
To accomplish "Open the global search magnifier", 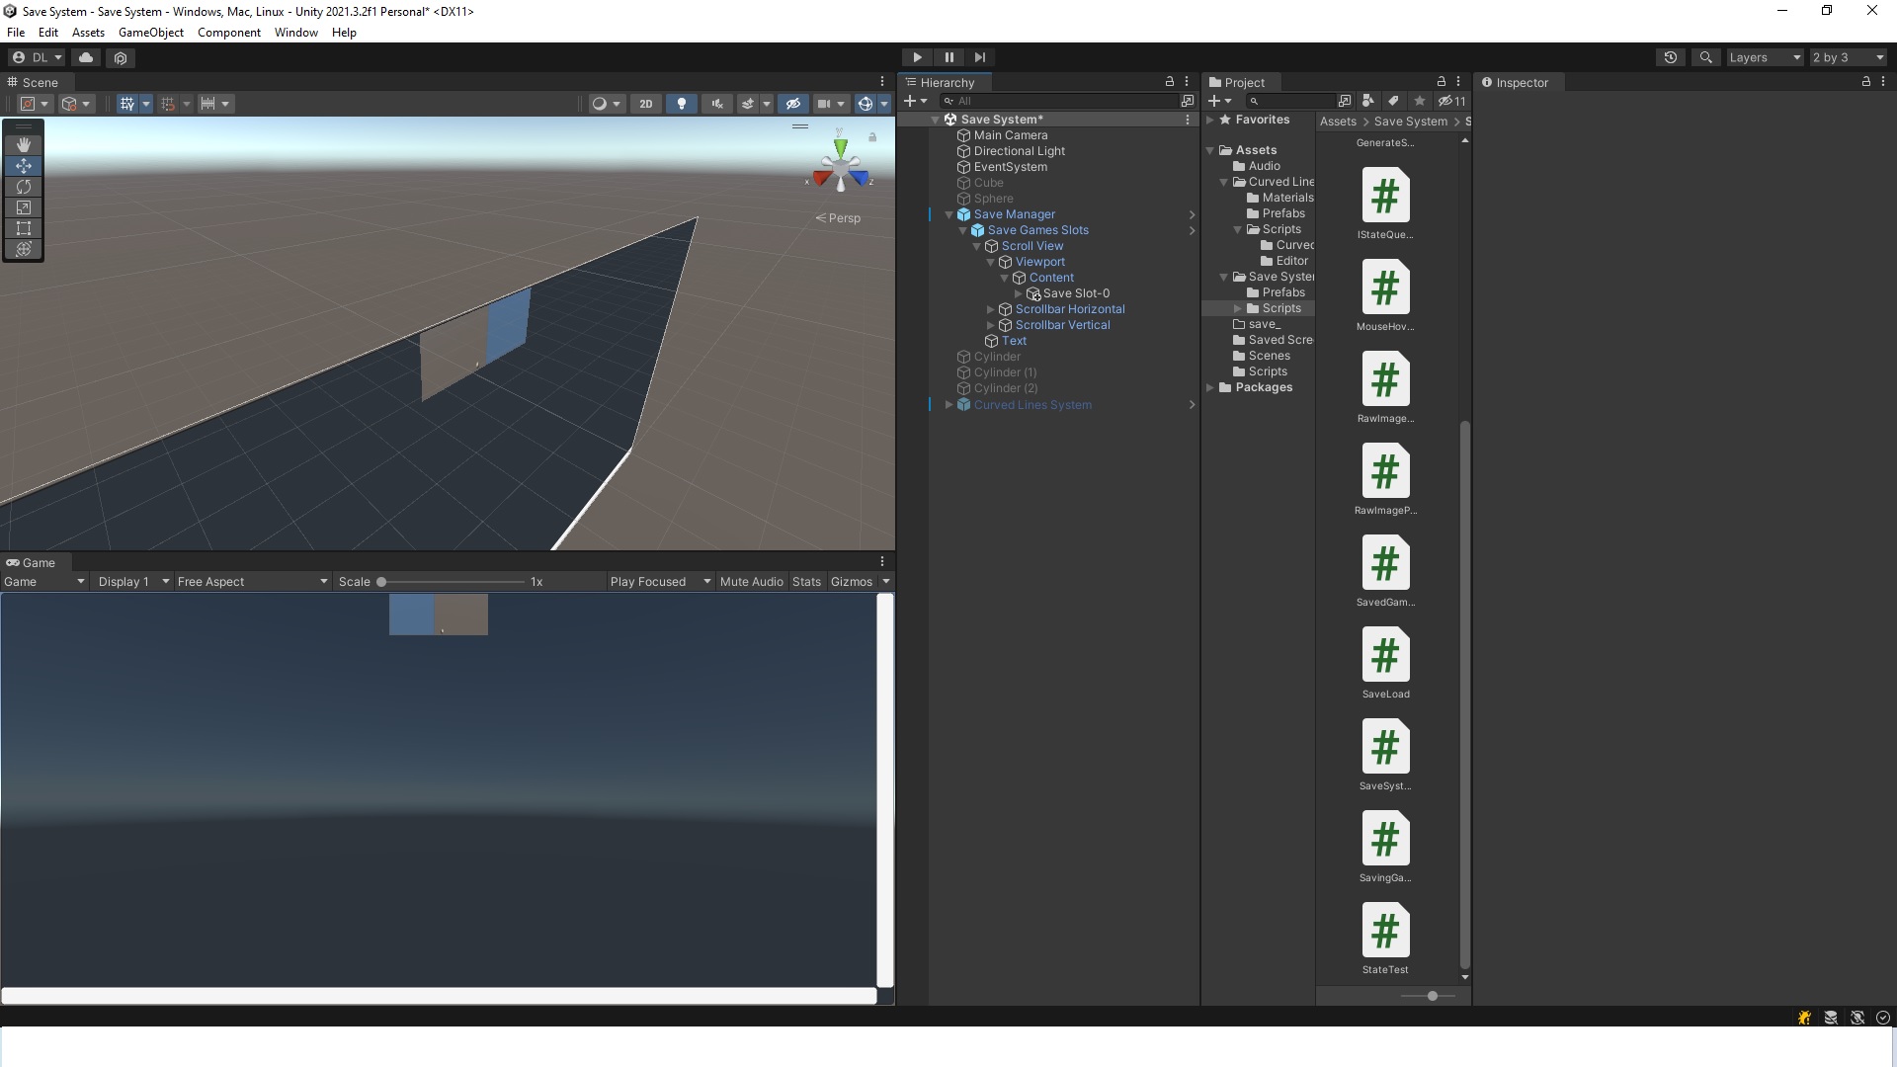I will click(x=1706, y=57).
